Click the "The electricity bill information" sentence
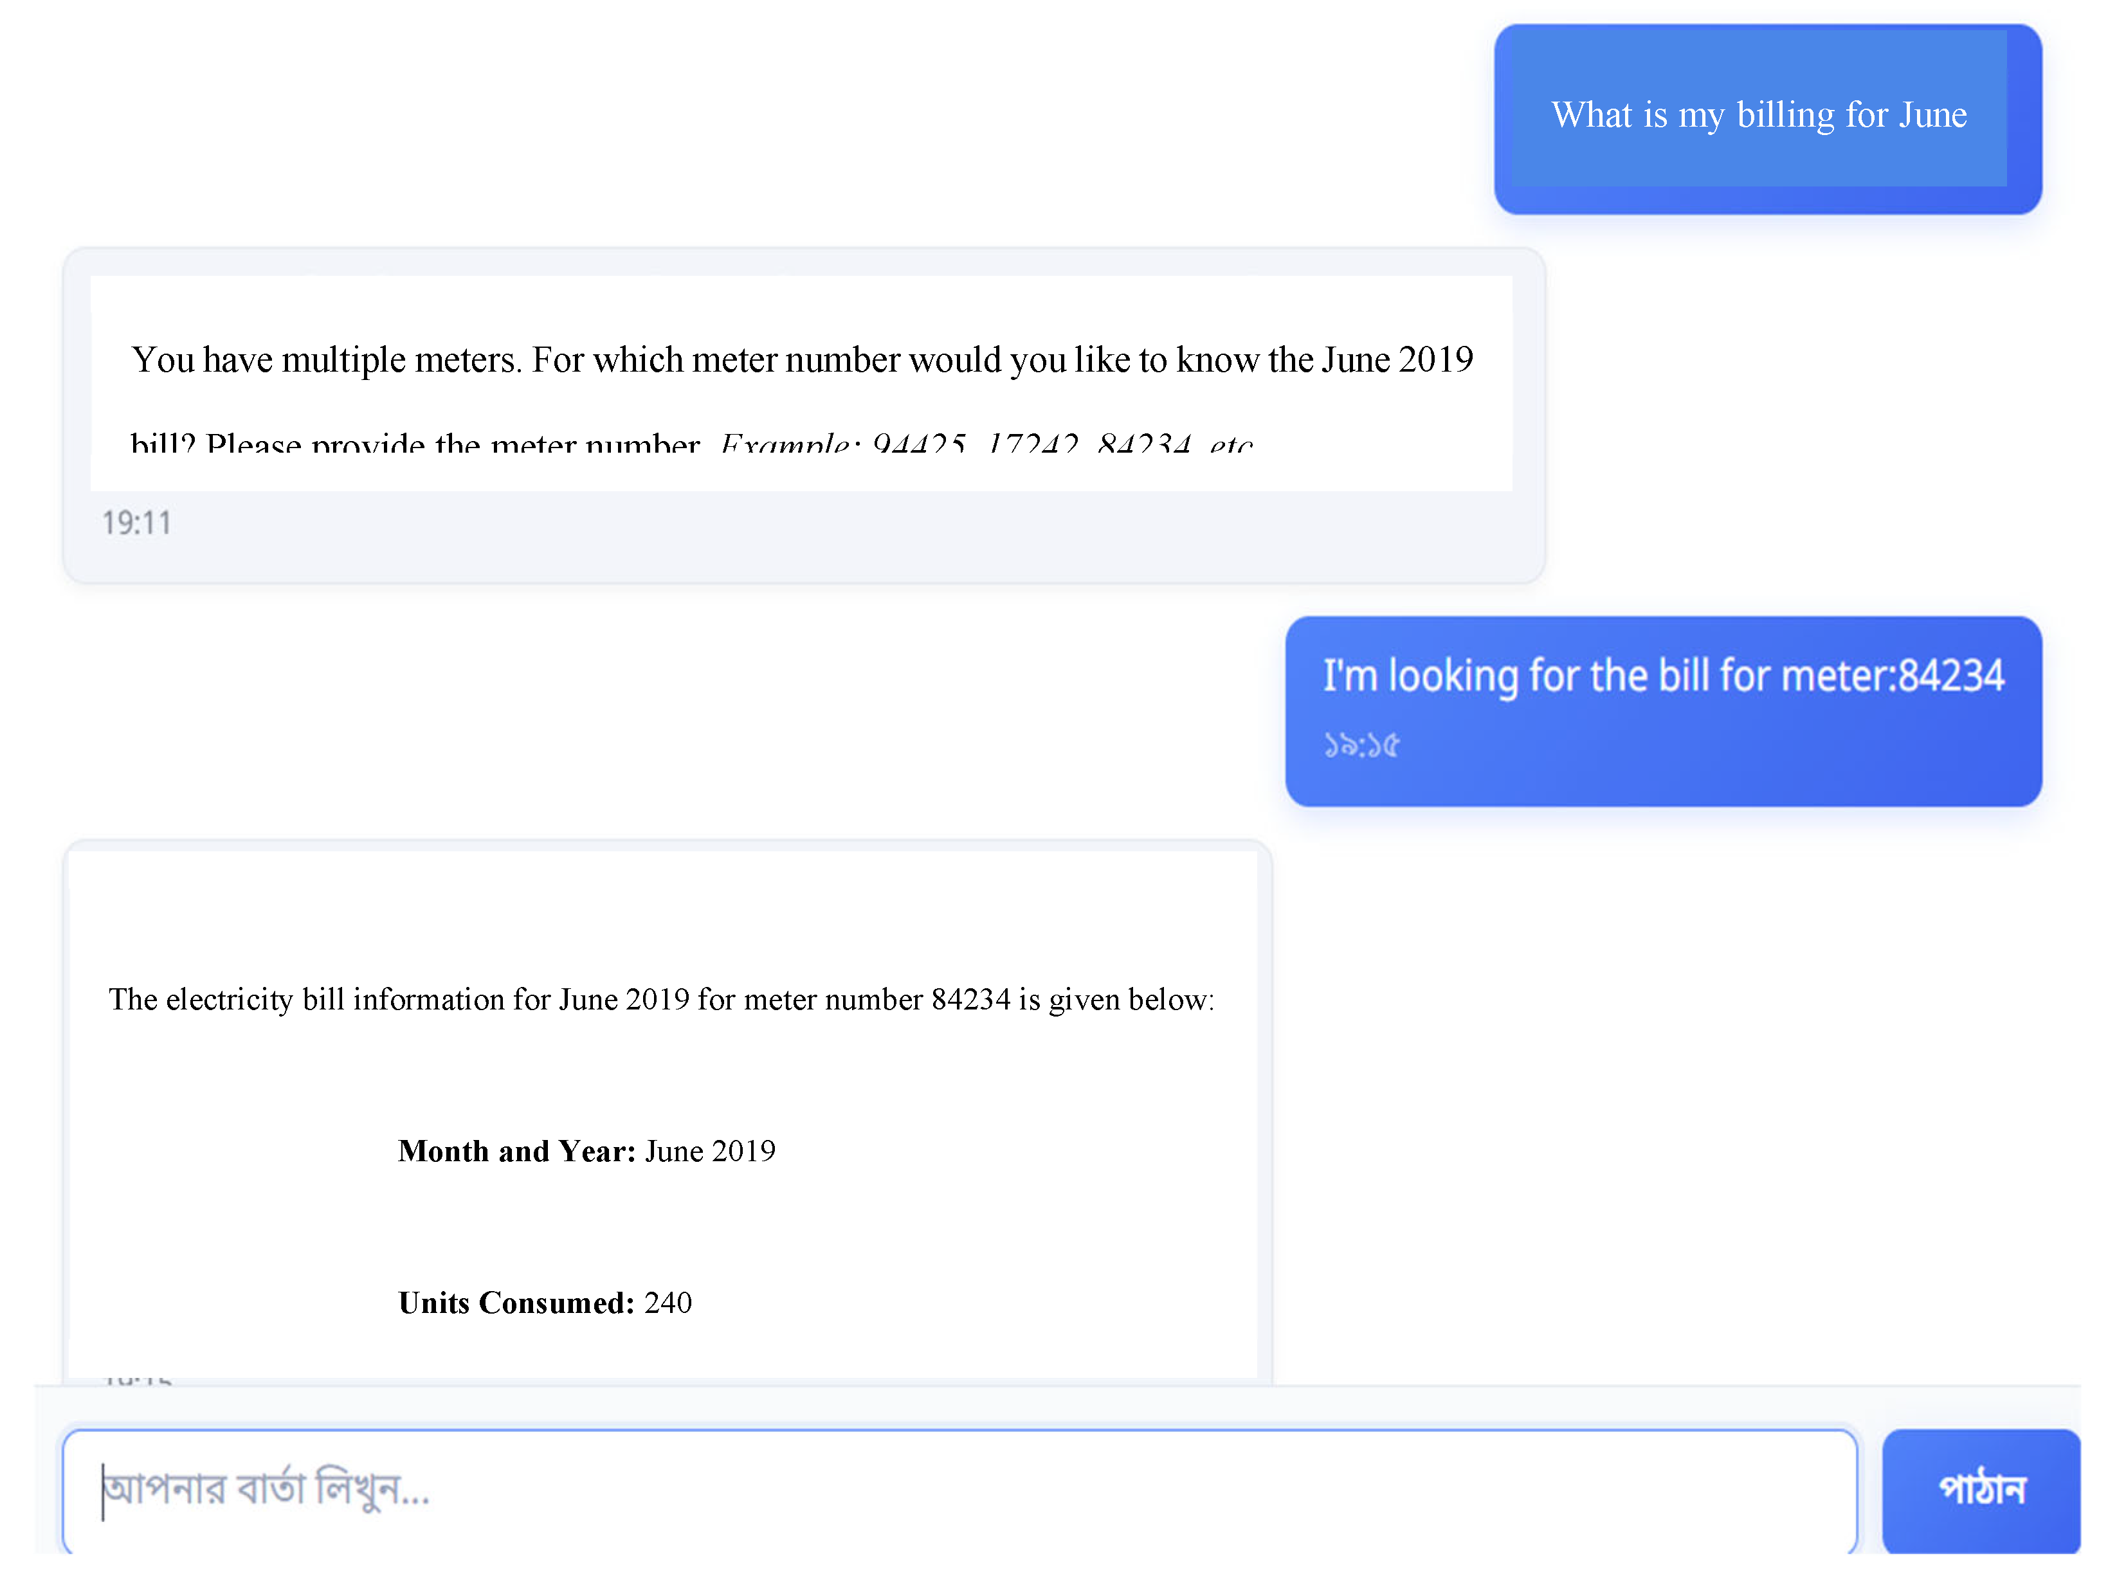The image size is (2108, 1583). coord(661,1000)
